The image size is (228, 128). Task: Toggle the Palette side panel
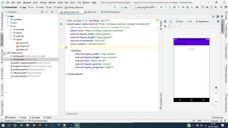(161, 25)
